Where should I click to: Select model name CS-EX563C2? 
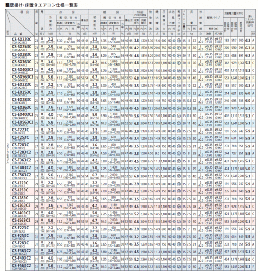click(x=22, y=122)
